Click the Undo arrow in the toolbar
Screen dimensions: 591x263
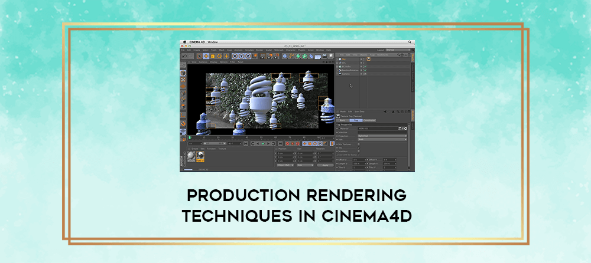[x=184, y=56]
